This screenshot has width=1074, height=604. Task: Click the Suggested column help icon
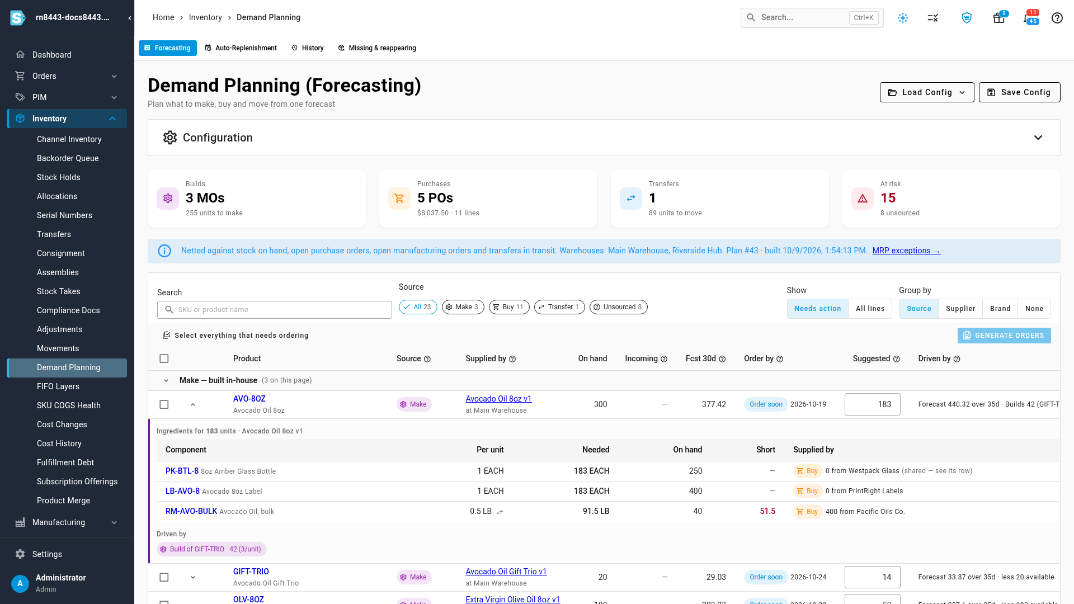pos(897,359)
